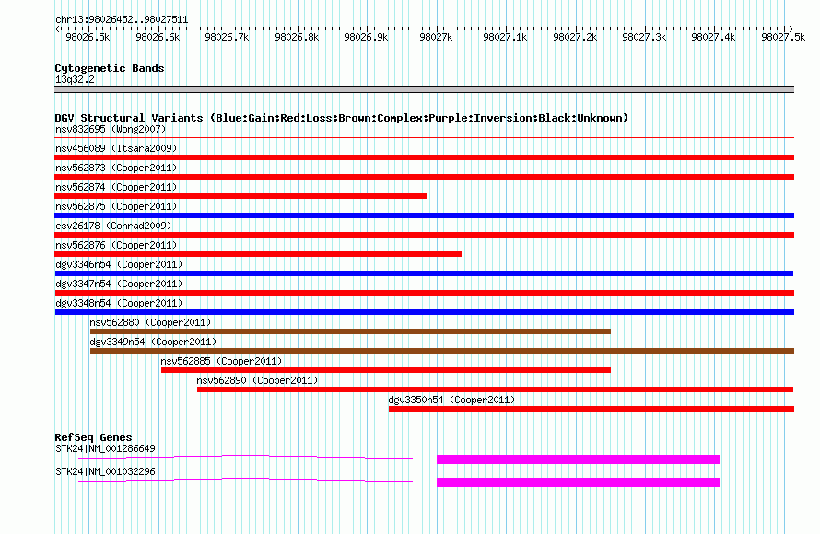The height and width of the screenshot is (534, 820).
Task: Select the red bar under nsv562873
Action: click(424, 177)
